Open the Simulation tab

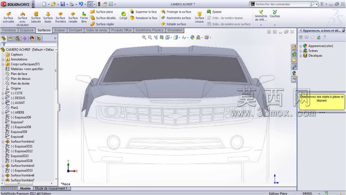175,30
